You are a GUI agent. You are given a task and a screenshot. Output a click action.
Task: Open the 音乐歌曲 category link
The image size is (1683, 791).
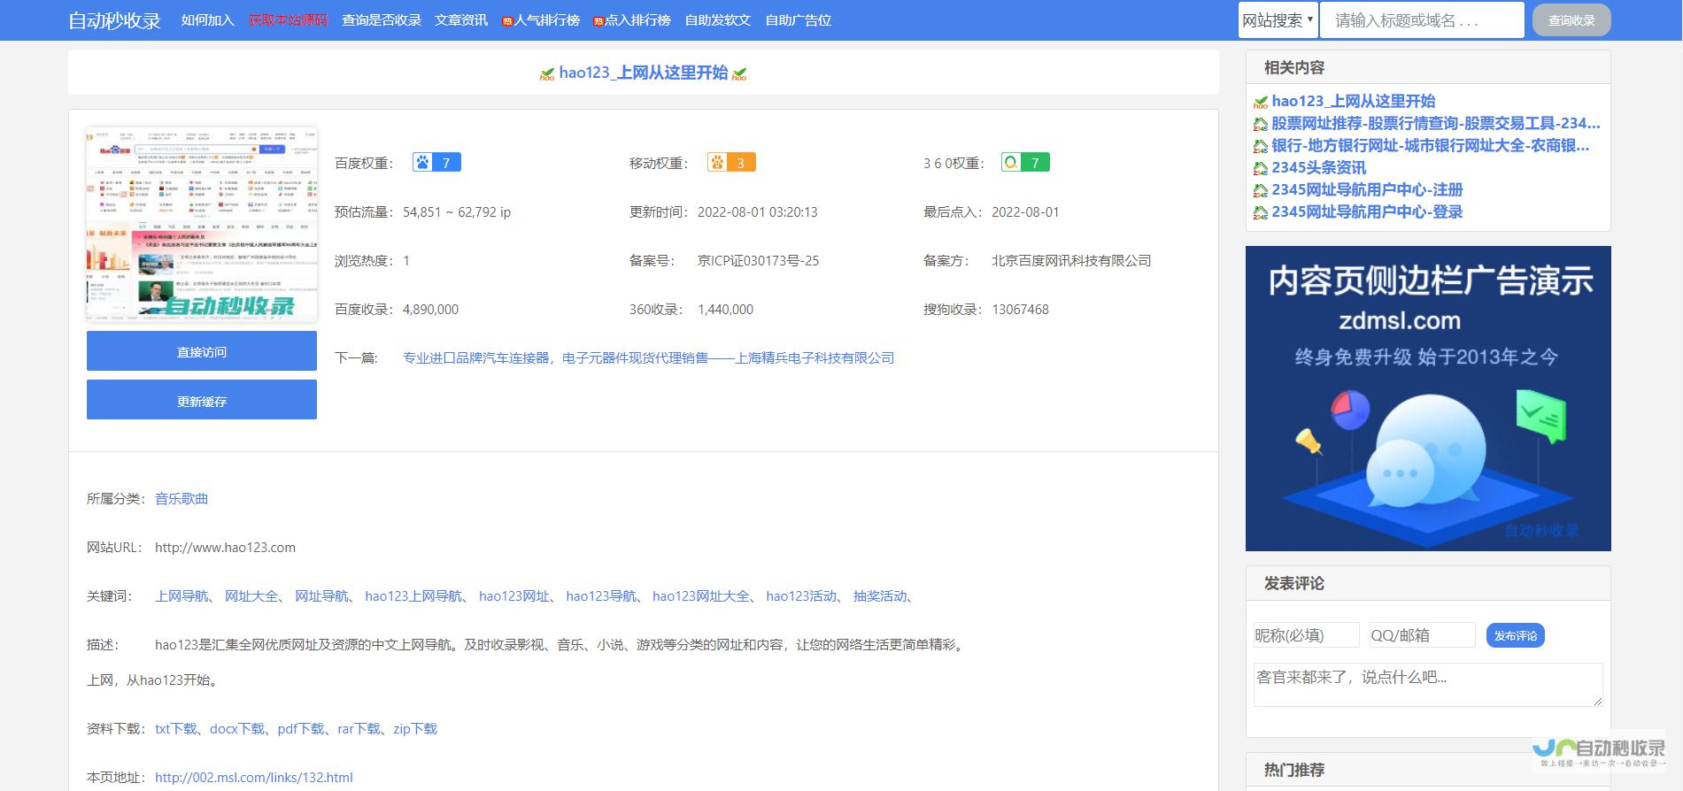point(181,499)
